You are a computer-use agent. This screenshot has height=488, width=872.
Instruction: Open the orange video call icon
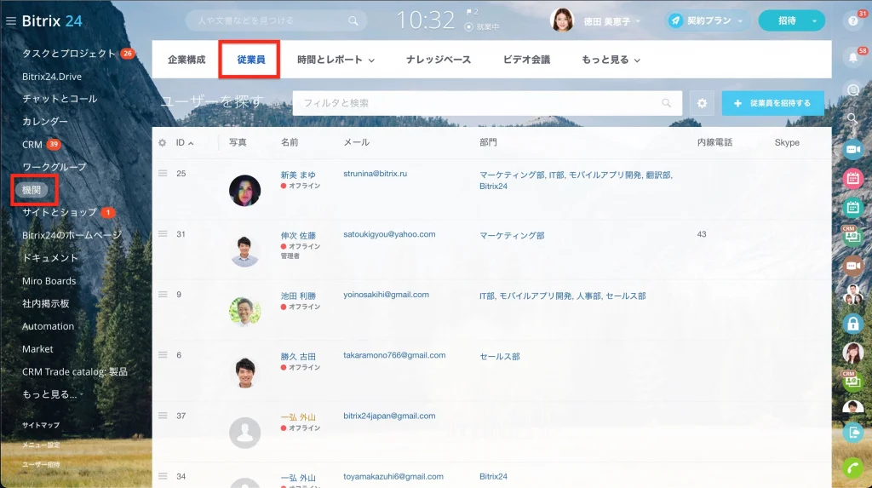[852, 266]
